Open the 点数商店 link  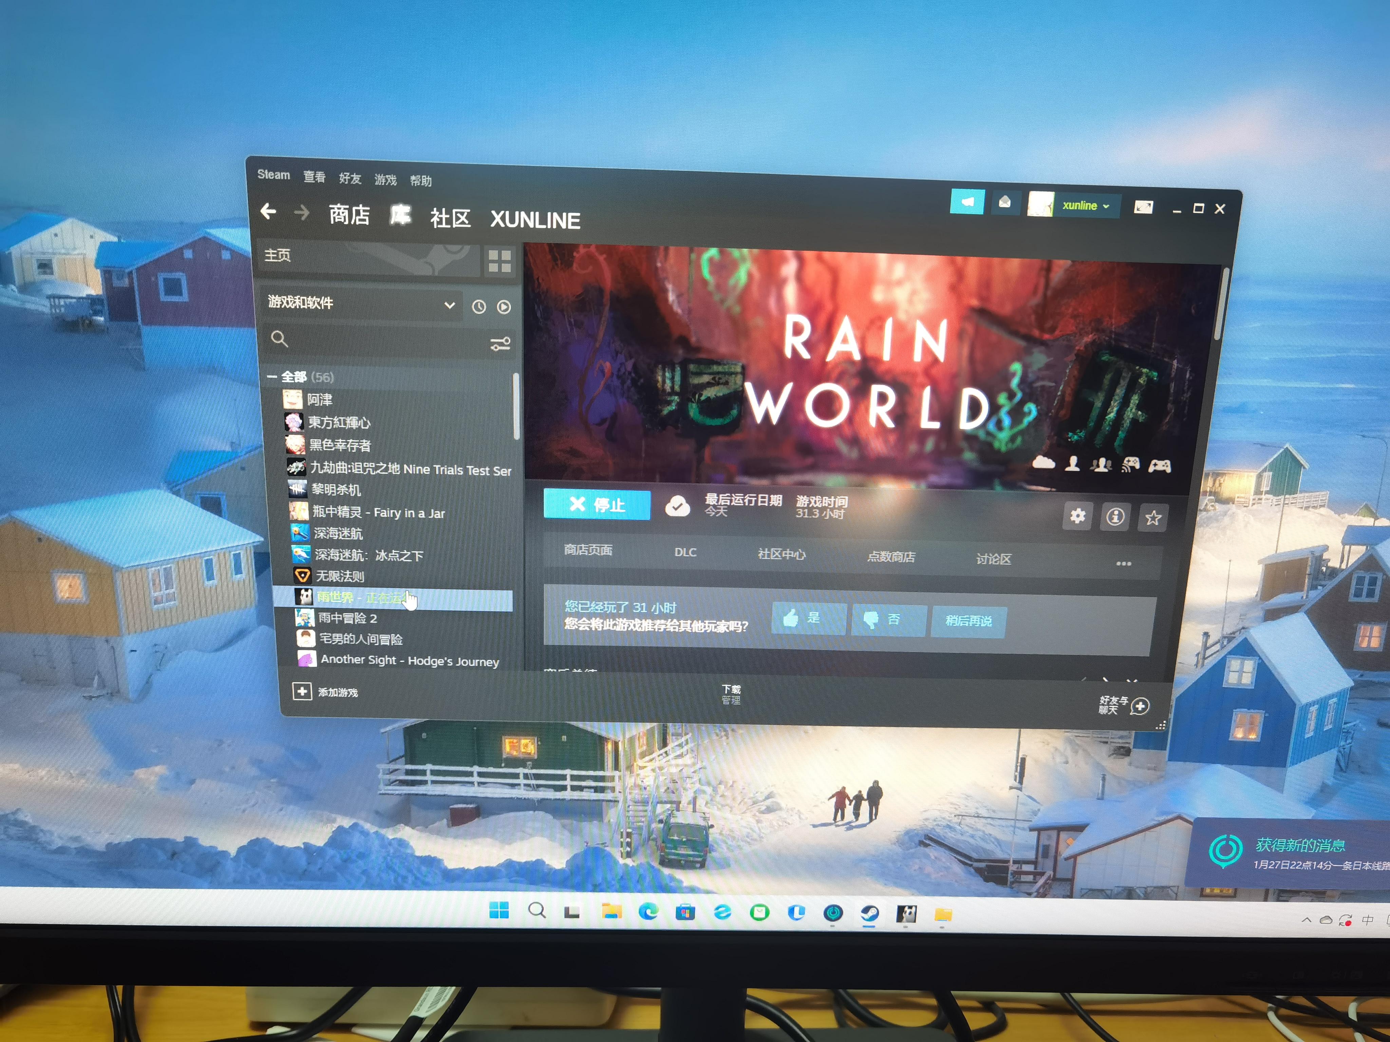click(x=891, y=557)
